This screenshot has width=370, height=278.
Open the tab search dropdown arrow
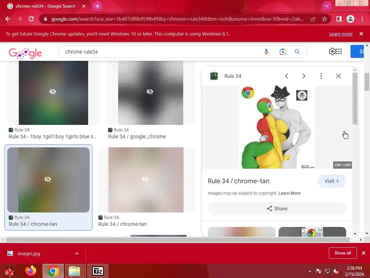(x=327, y=6)
